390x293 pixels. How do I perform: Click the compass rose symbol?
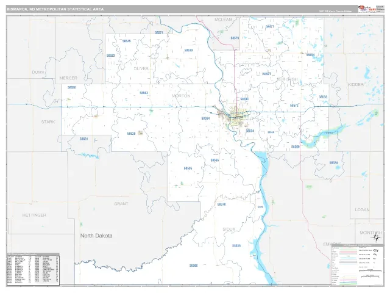376,238
